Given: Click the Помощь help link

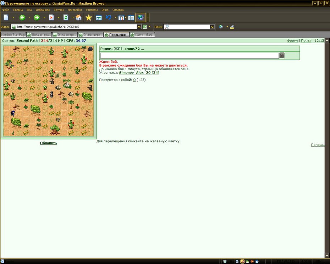Looking at the screenshot, I should [318, 145].
